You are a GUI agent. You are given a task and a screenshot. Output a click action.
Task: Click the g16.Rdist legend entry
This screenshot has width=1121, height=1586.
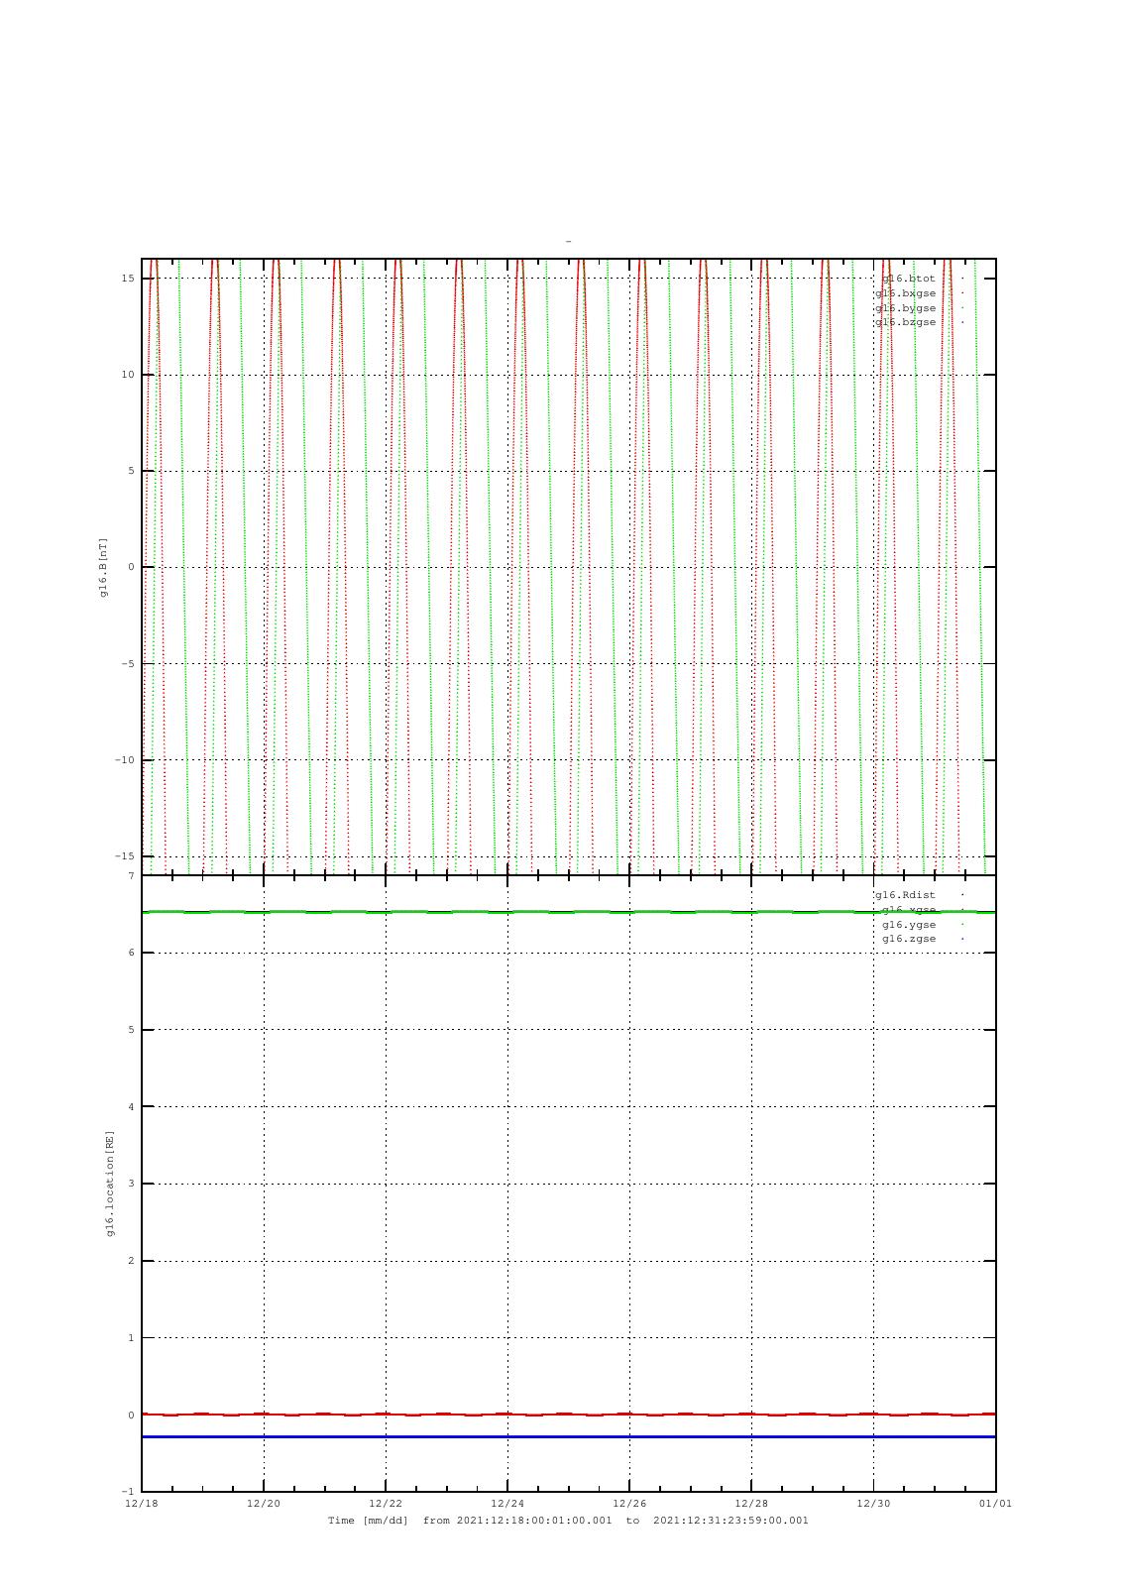point(905,895)
